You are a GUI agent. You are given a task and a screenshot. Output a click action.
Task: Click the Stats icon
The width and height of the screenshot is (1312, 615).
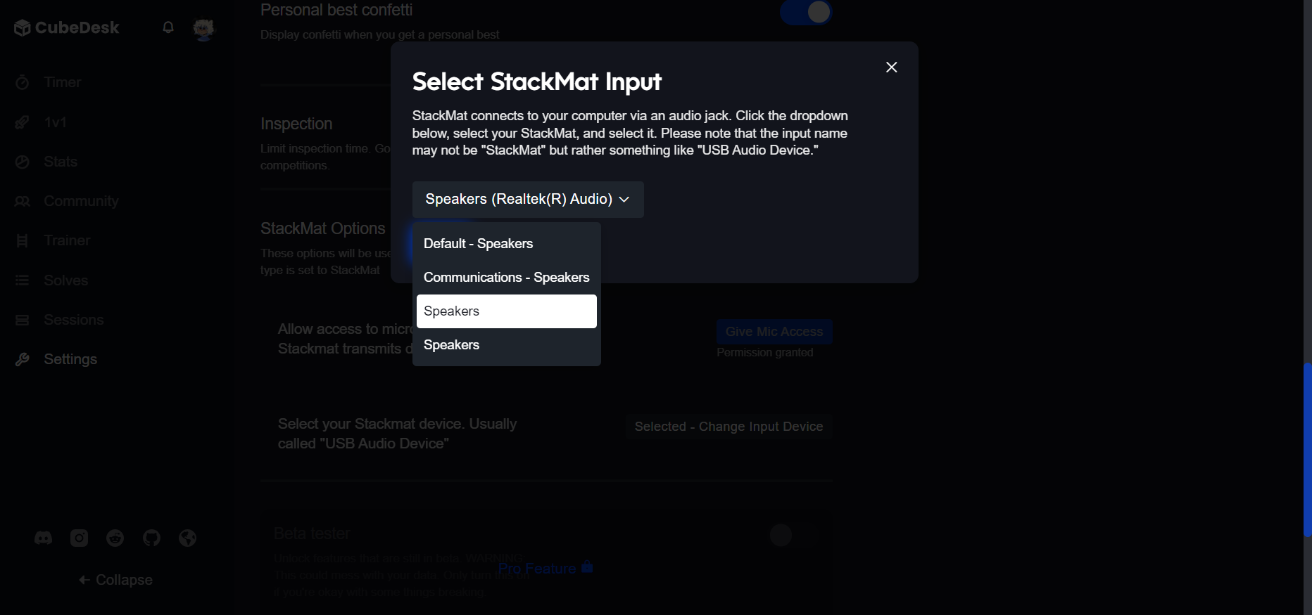click(23, 162)
